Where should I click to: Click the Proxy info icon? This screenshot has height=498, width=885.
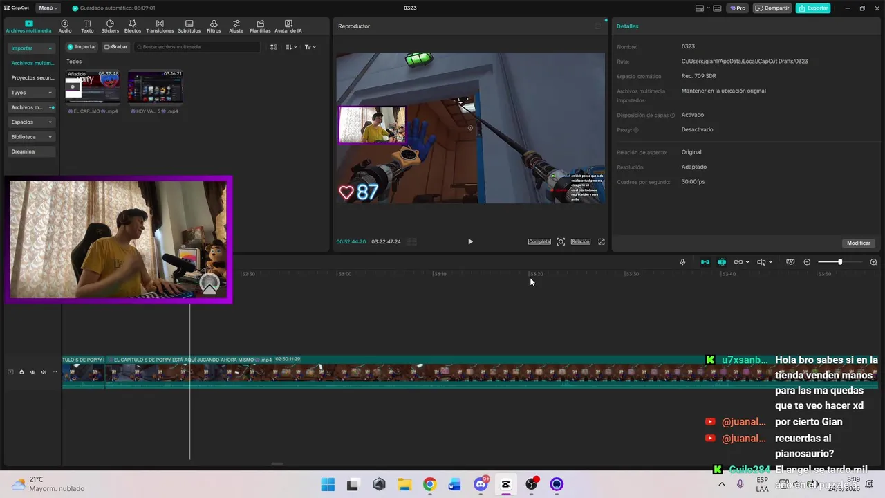pyautogui.click(x=636, y=130)
